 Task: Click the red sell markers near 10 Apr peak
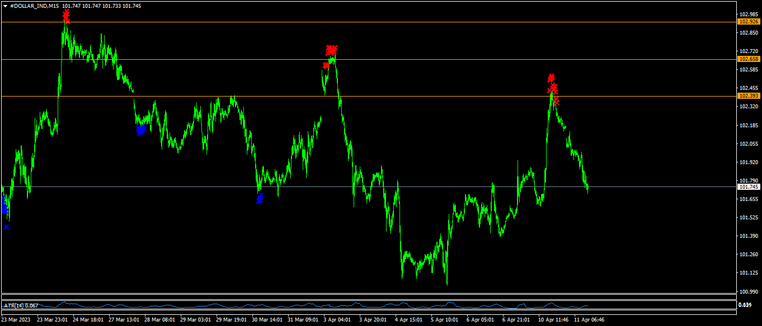click(x=553, y=89)
